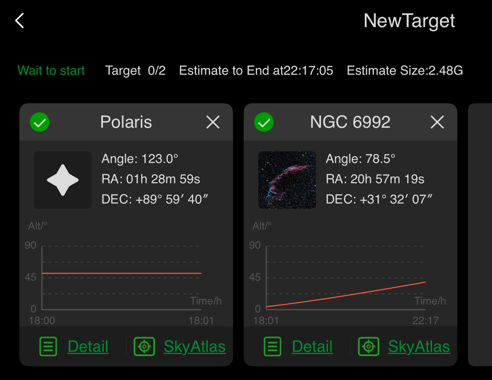
Task: Open SkyAtlas link for NGC 6992
Action: (x=419, y=346)
